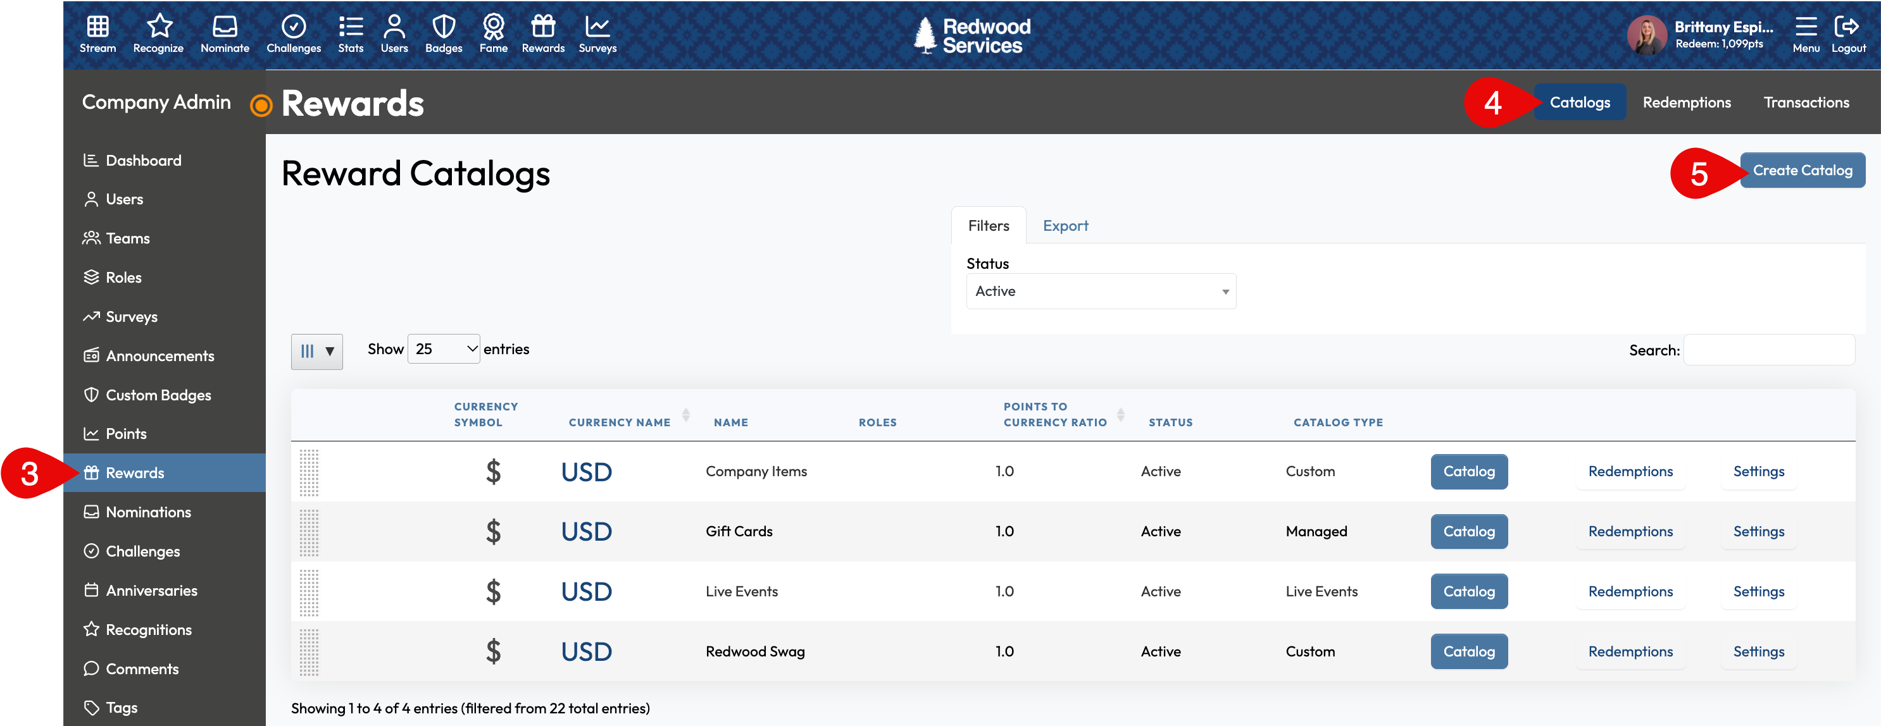Open Redemptions for Company Items

coord(1630,472)
